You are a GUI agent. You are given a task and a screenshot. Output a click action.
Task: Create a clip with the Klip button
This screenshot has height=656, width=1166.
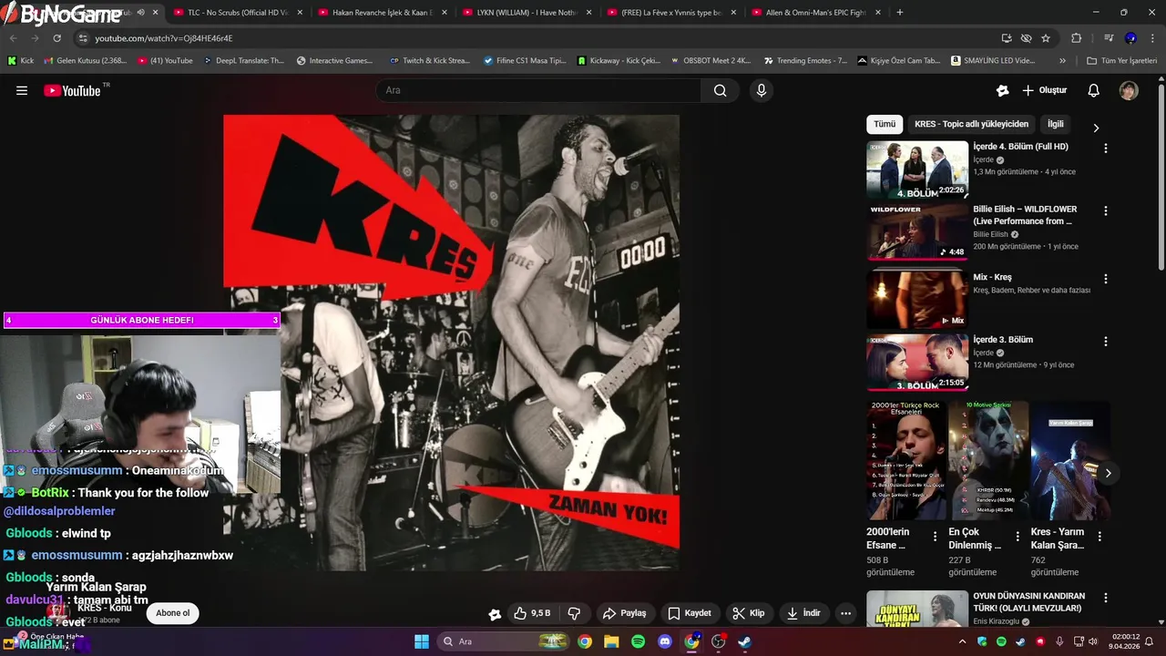pyautogui.click(x=750, y=613)
